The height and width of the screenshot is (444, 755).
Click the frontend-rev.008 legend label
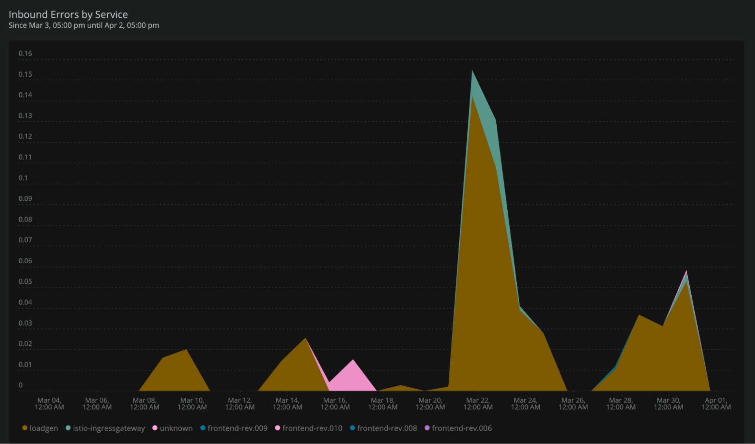point(387,428)
